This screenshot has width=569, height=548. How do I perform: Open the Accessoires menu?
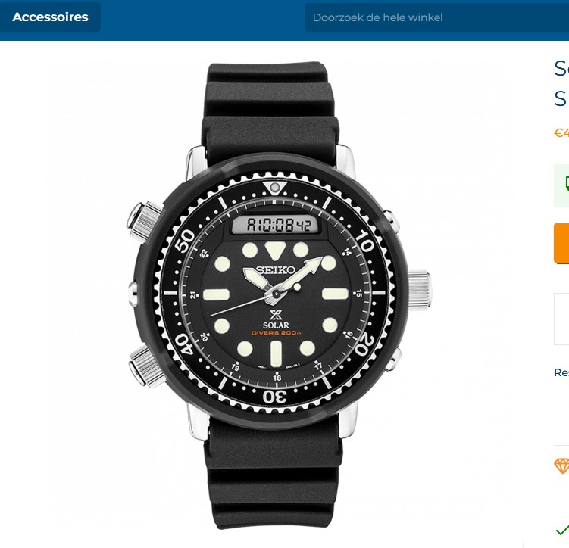50,17
